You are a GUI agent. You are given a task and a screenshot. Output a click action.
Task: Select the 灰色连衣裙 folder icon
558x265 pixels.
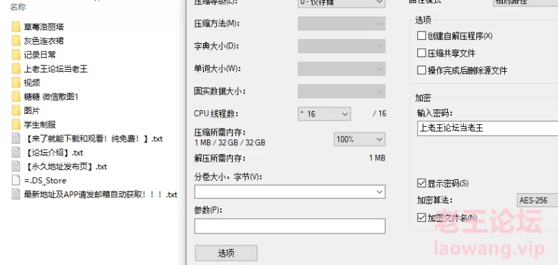pyautogui.click(x=16, y=40)
